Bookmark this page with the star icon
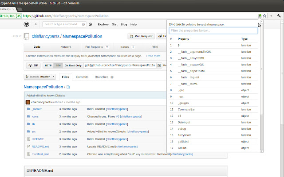The height and width of the screenshot is (177, 284). point(264,16)
